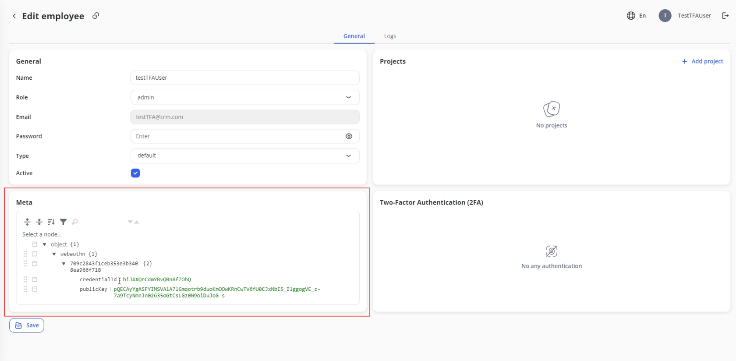Click drag handle of publicKey row
The image size is (736, 361).
point(25,289)
